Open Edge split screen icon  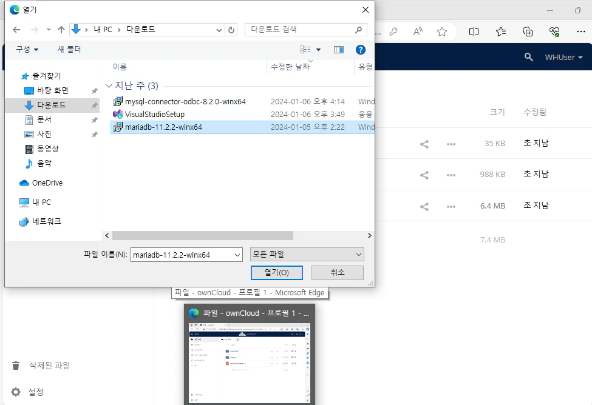pos(474,32)
